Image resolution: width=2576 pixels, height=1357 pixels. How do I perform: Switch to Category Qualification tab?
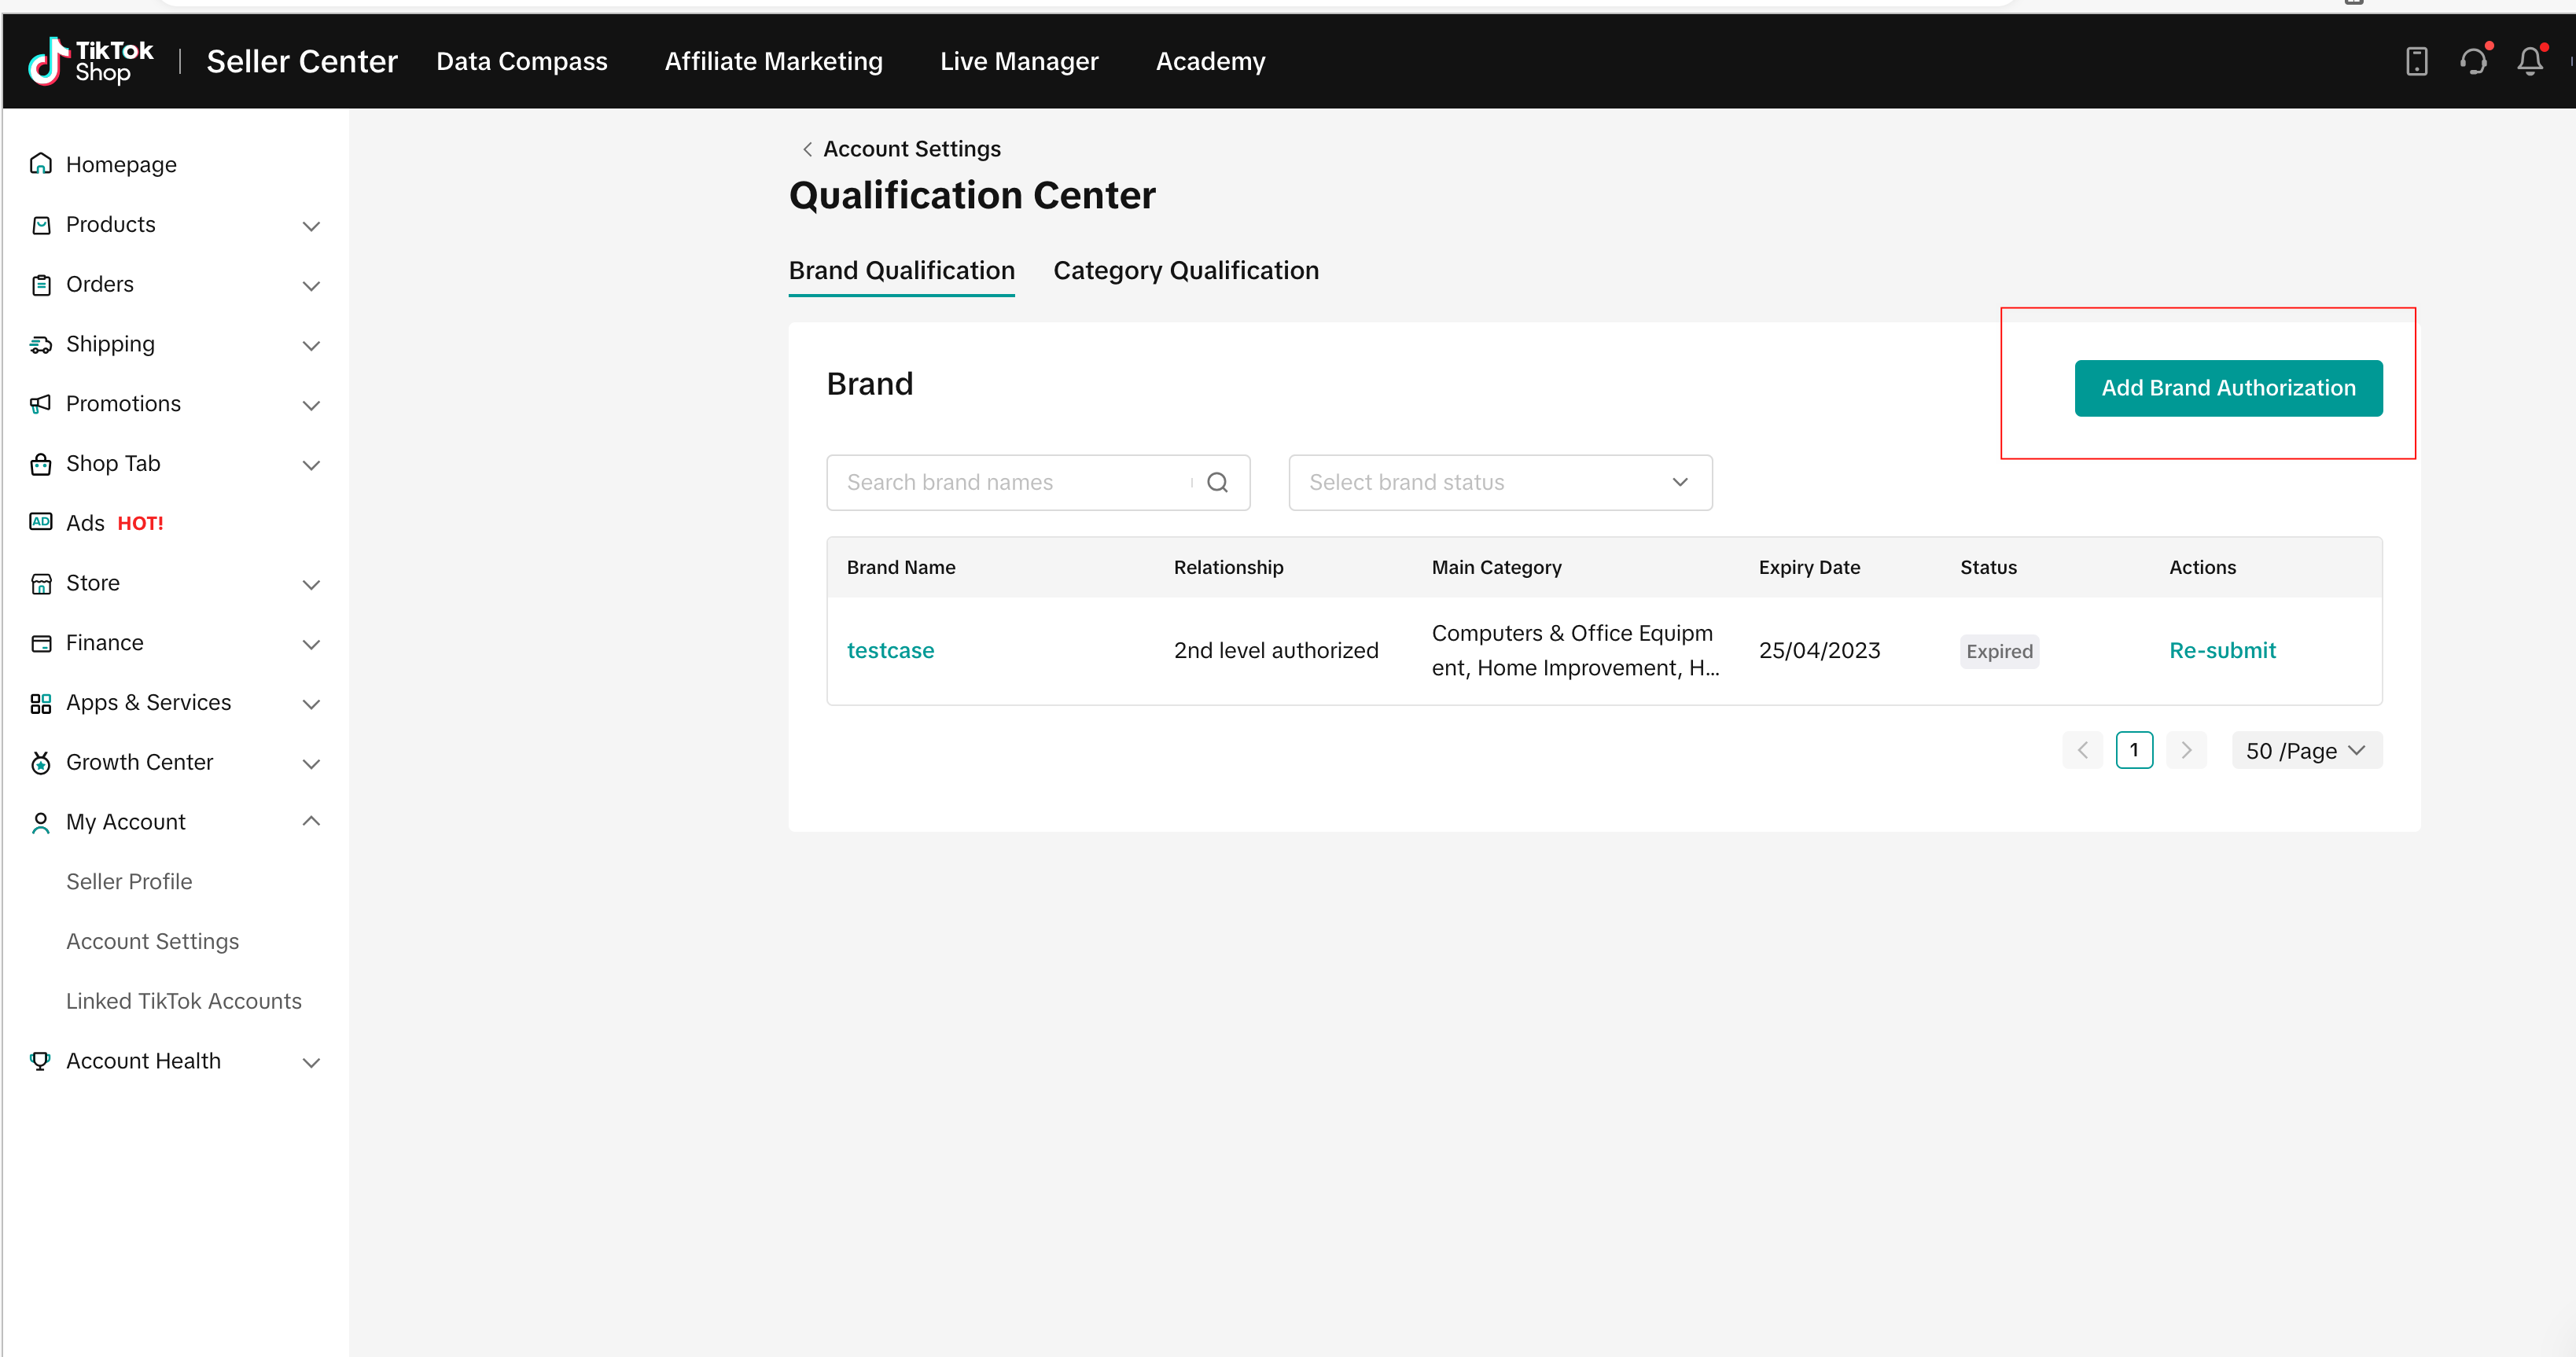click(x=1185, y=271)
